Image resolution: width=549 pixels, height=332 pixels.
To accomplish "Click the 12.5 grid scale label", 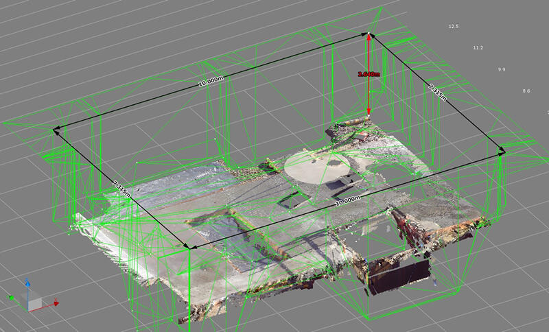I will pos(453,26).
